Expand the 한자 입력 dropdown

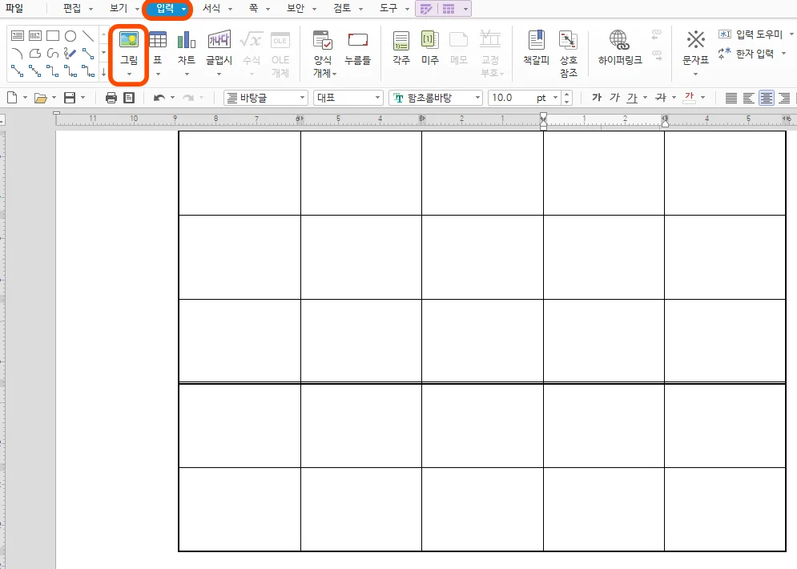point(784,54)
